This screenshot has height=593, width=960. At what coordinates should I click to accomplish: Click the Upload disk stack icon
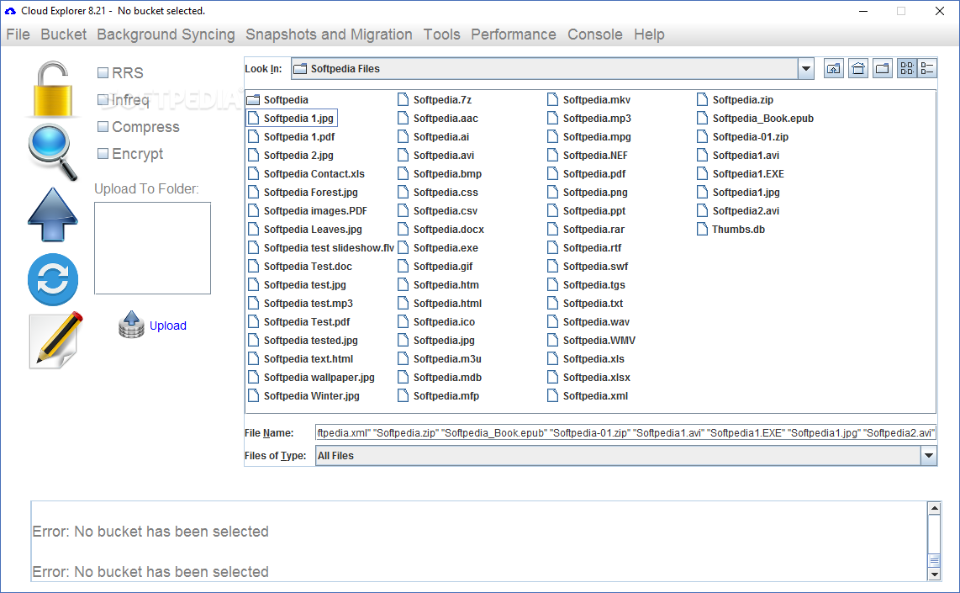[x=131, y=325]
